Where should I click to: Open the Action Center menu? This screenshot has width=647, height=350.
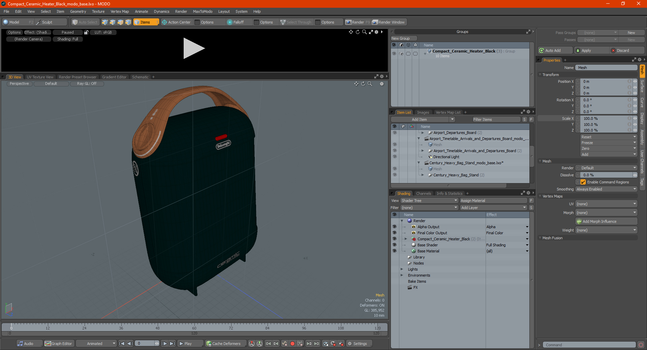coord(177,22)
